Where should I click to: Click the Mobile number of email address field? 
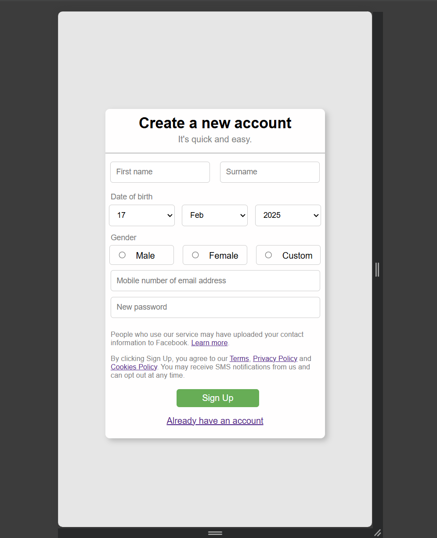tap(215, 281)
